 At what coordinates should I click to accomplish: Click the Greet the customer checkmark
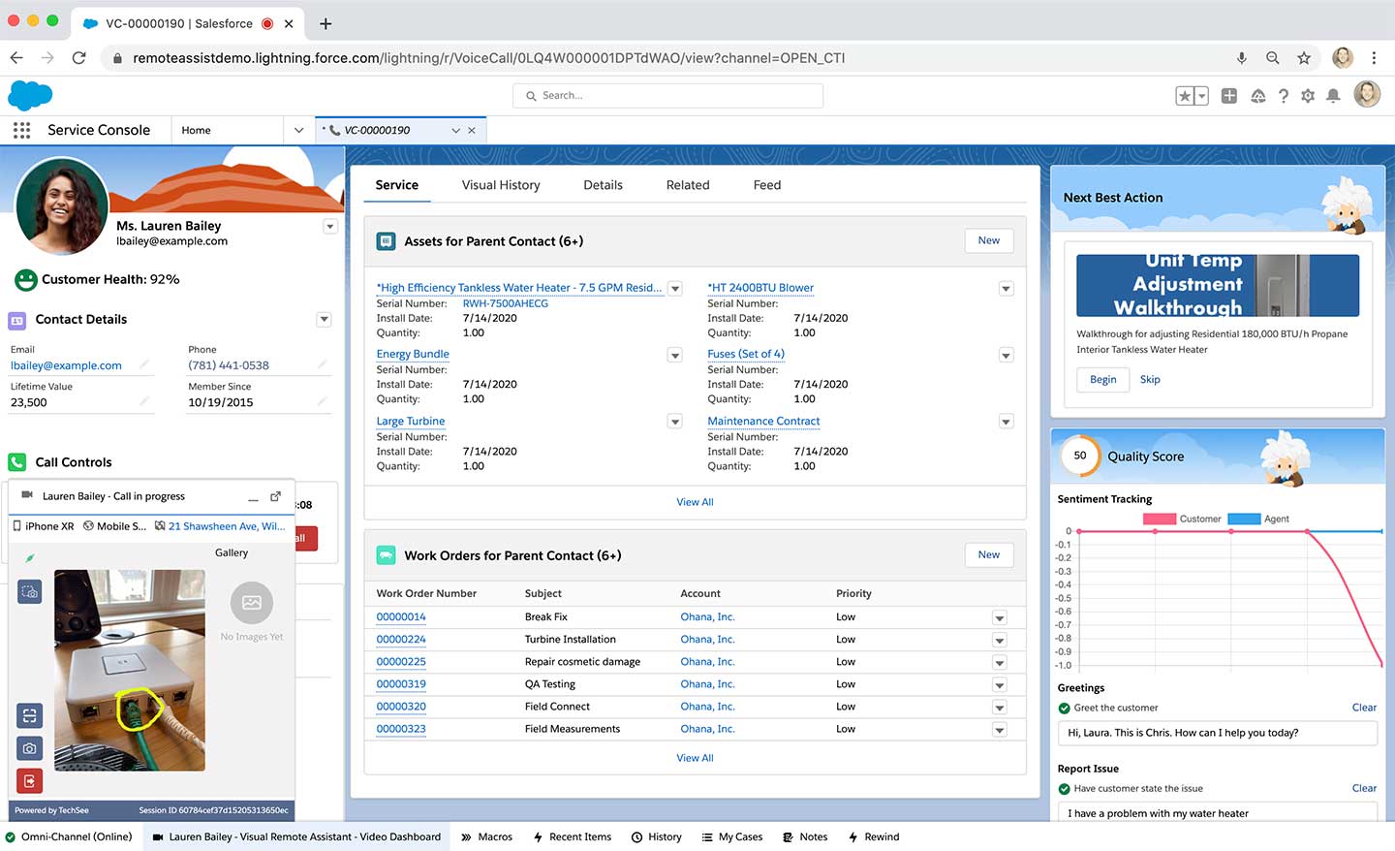[x=1065, y=708]
